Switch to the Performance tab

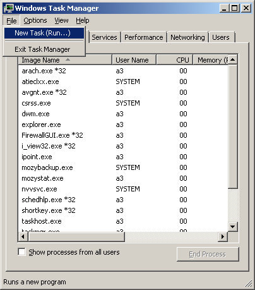144,37
